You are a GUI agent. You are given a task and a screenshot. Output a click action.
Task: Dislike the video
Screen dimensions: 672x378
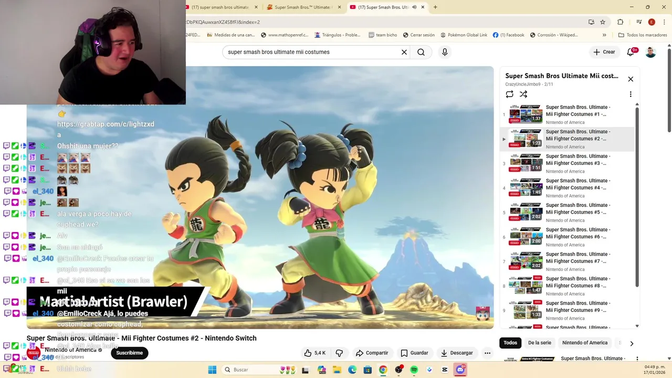click(x=339, y=353)
